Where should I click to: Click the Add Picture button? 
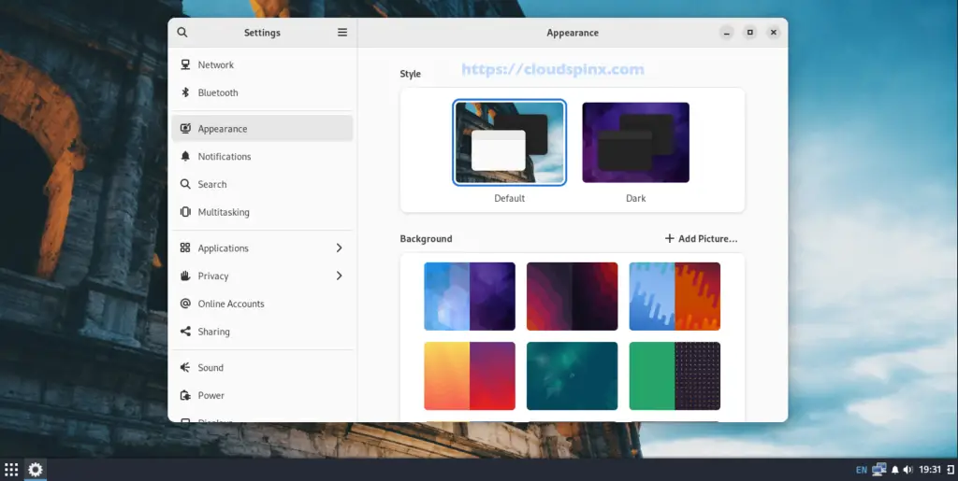click(x=701, y=239)
